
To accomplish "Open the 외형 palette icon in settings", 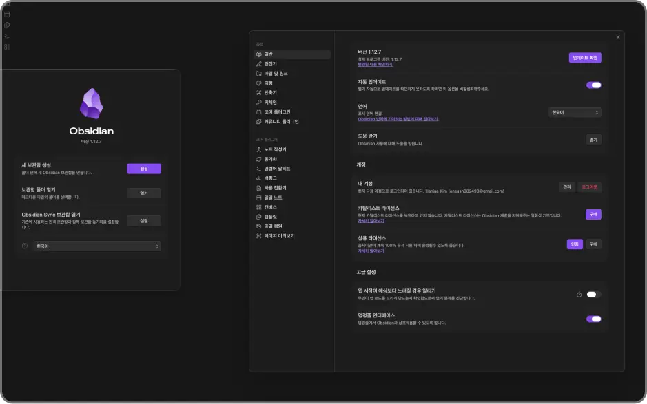I will (258, 83).
